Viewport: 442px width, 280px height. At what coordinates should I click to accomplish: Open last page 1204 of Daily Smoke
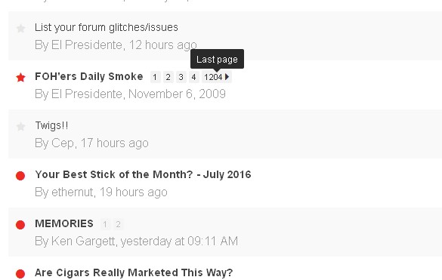(213, 77)
